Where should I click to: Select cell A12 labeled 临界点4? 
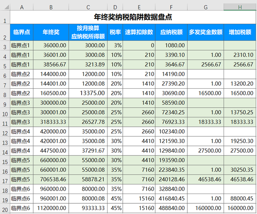pos(22,131)
